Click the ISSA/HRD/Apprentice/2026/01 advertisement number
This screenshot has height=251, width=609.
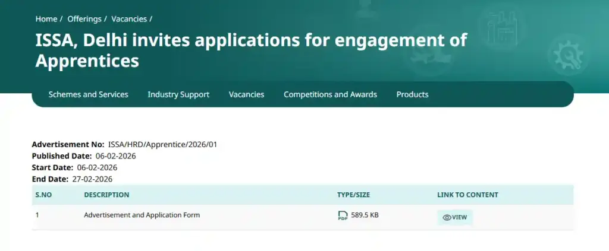coord(162,144)
